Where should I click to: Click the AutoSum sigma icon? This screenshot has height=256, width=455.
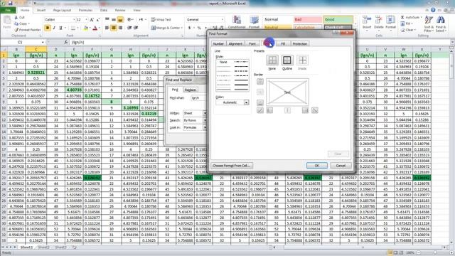pyautogui.click(x=403, y=17)
